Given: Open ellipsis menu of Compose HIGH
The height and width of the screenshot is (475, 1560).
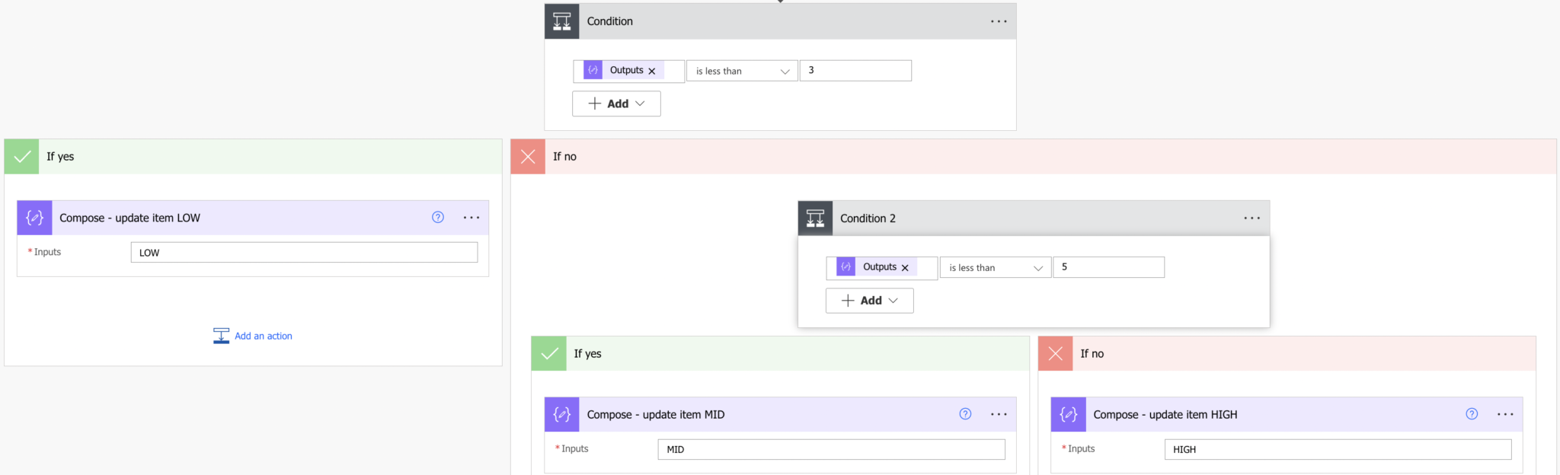Looking at the screenshot, I should [1505, 414].
